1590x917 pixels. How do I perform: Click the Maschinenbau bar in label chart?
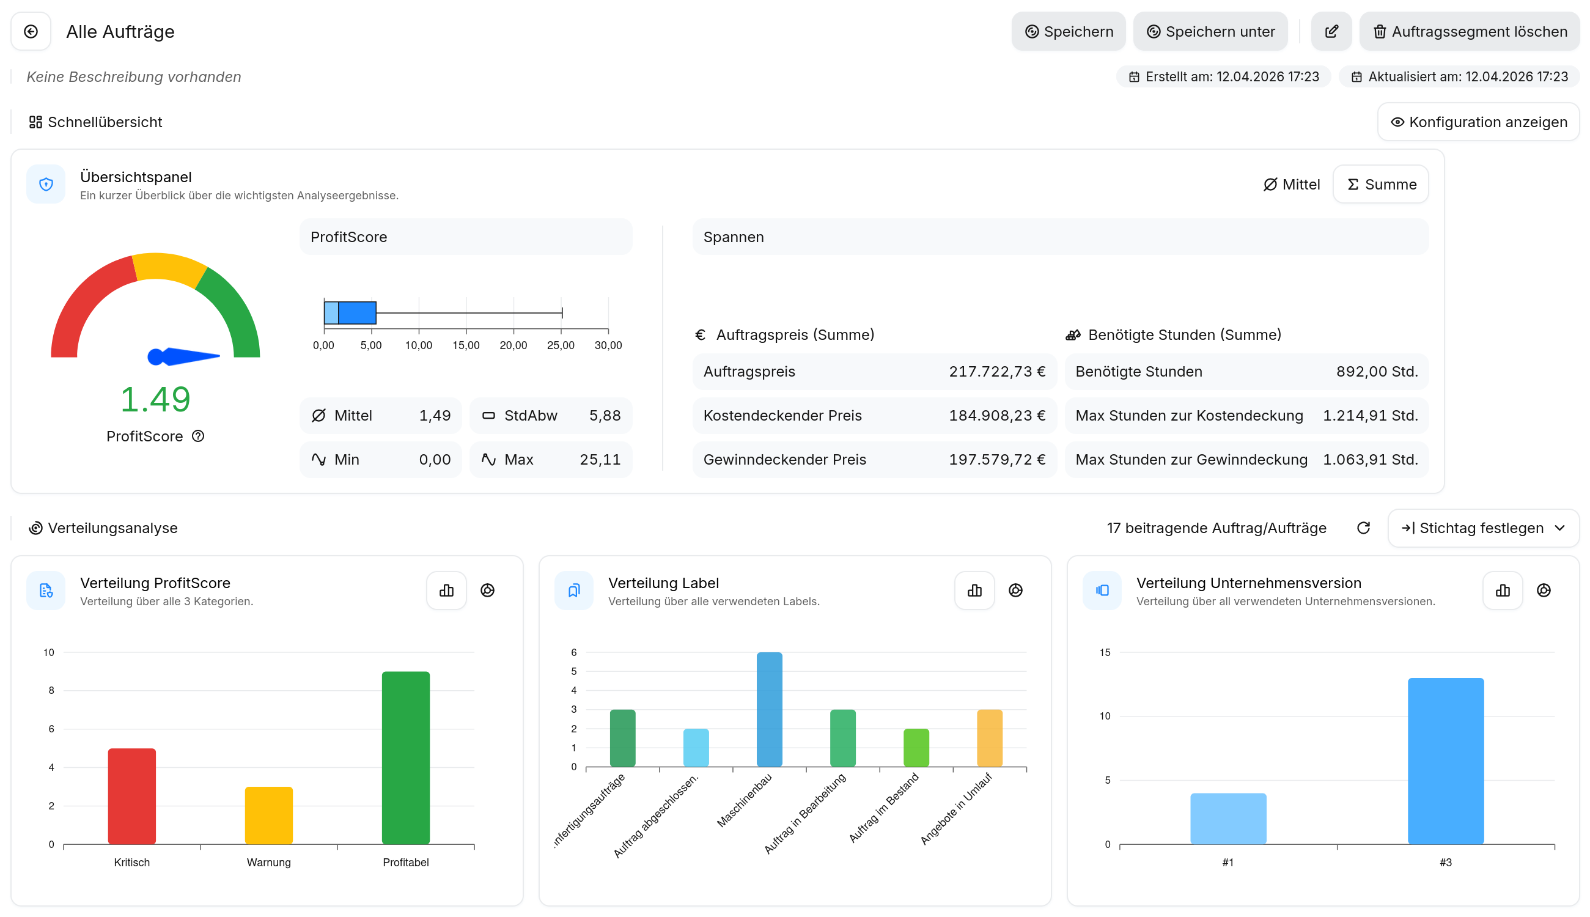point(769,709)
